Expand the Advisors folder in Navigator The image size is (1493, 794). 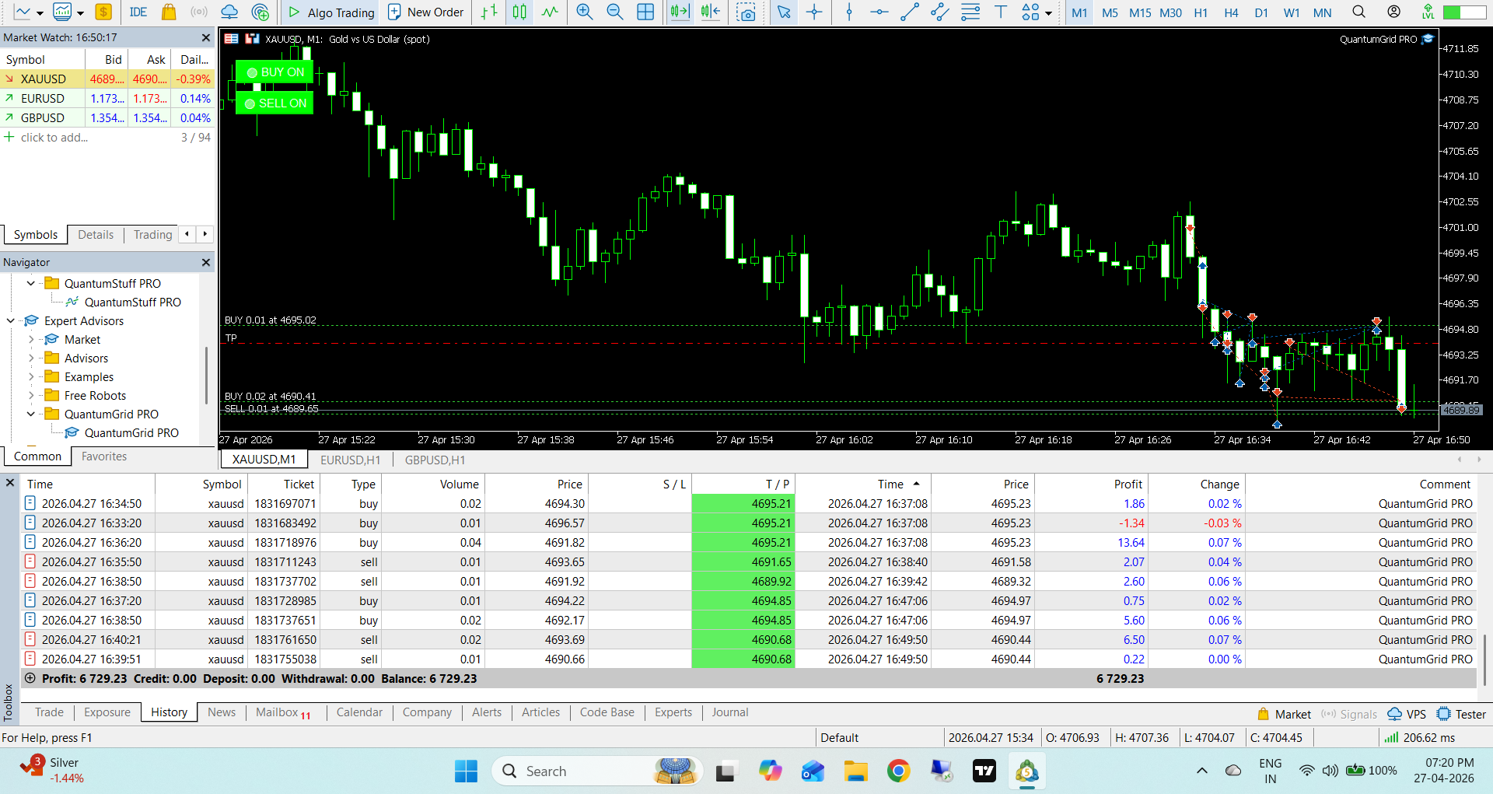tap(31, 358)
